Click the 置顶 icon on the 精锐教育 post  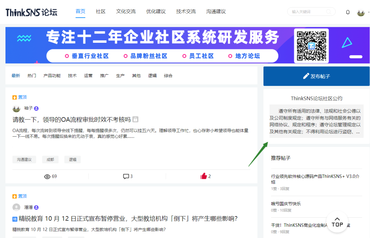click(x=14, y=197)
